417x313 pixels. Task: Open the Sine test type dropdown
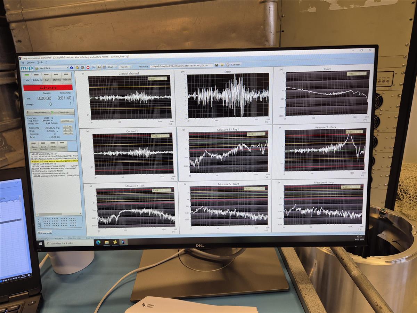point(51,68)
